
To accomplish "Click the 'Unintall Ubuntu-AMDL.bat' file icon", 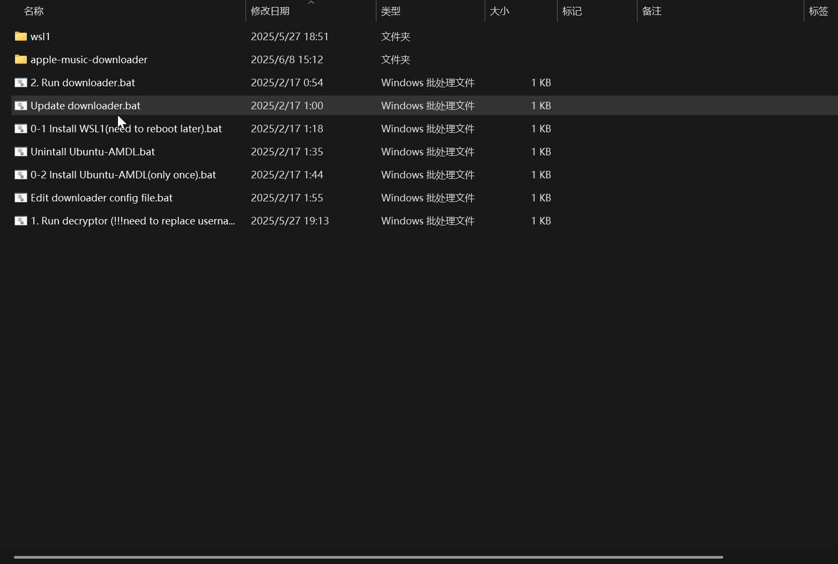I will [x=20, y=152].
